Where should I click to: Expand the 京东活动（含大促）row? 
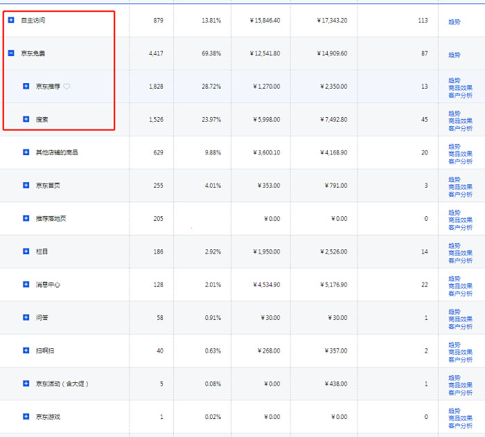(26, 384)
